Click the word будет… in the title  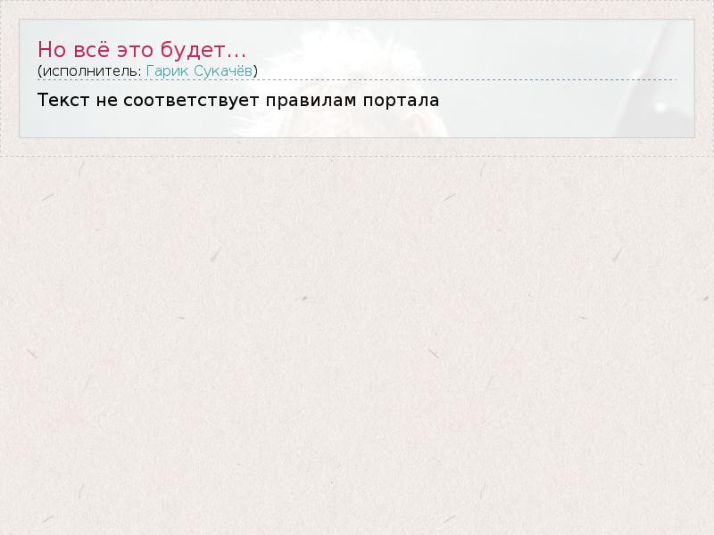click(216, 49)
